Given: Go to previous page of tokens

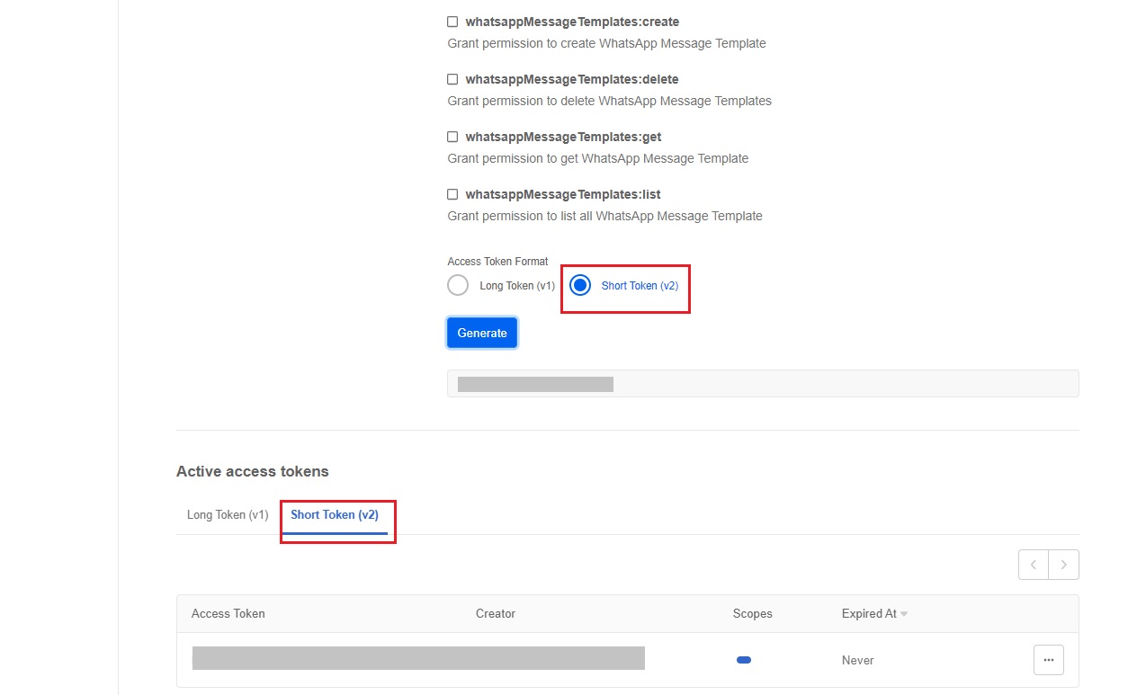Looking at the screenshot, I should click(1034, 565).
